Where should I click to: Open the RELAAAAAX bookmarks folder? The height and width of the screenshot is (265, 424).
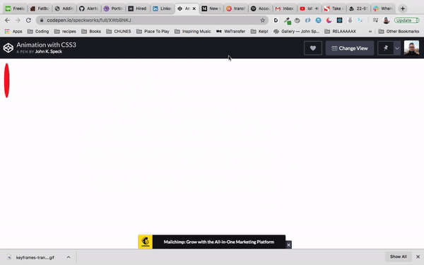click(340, 31)
